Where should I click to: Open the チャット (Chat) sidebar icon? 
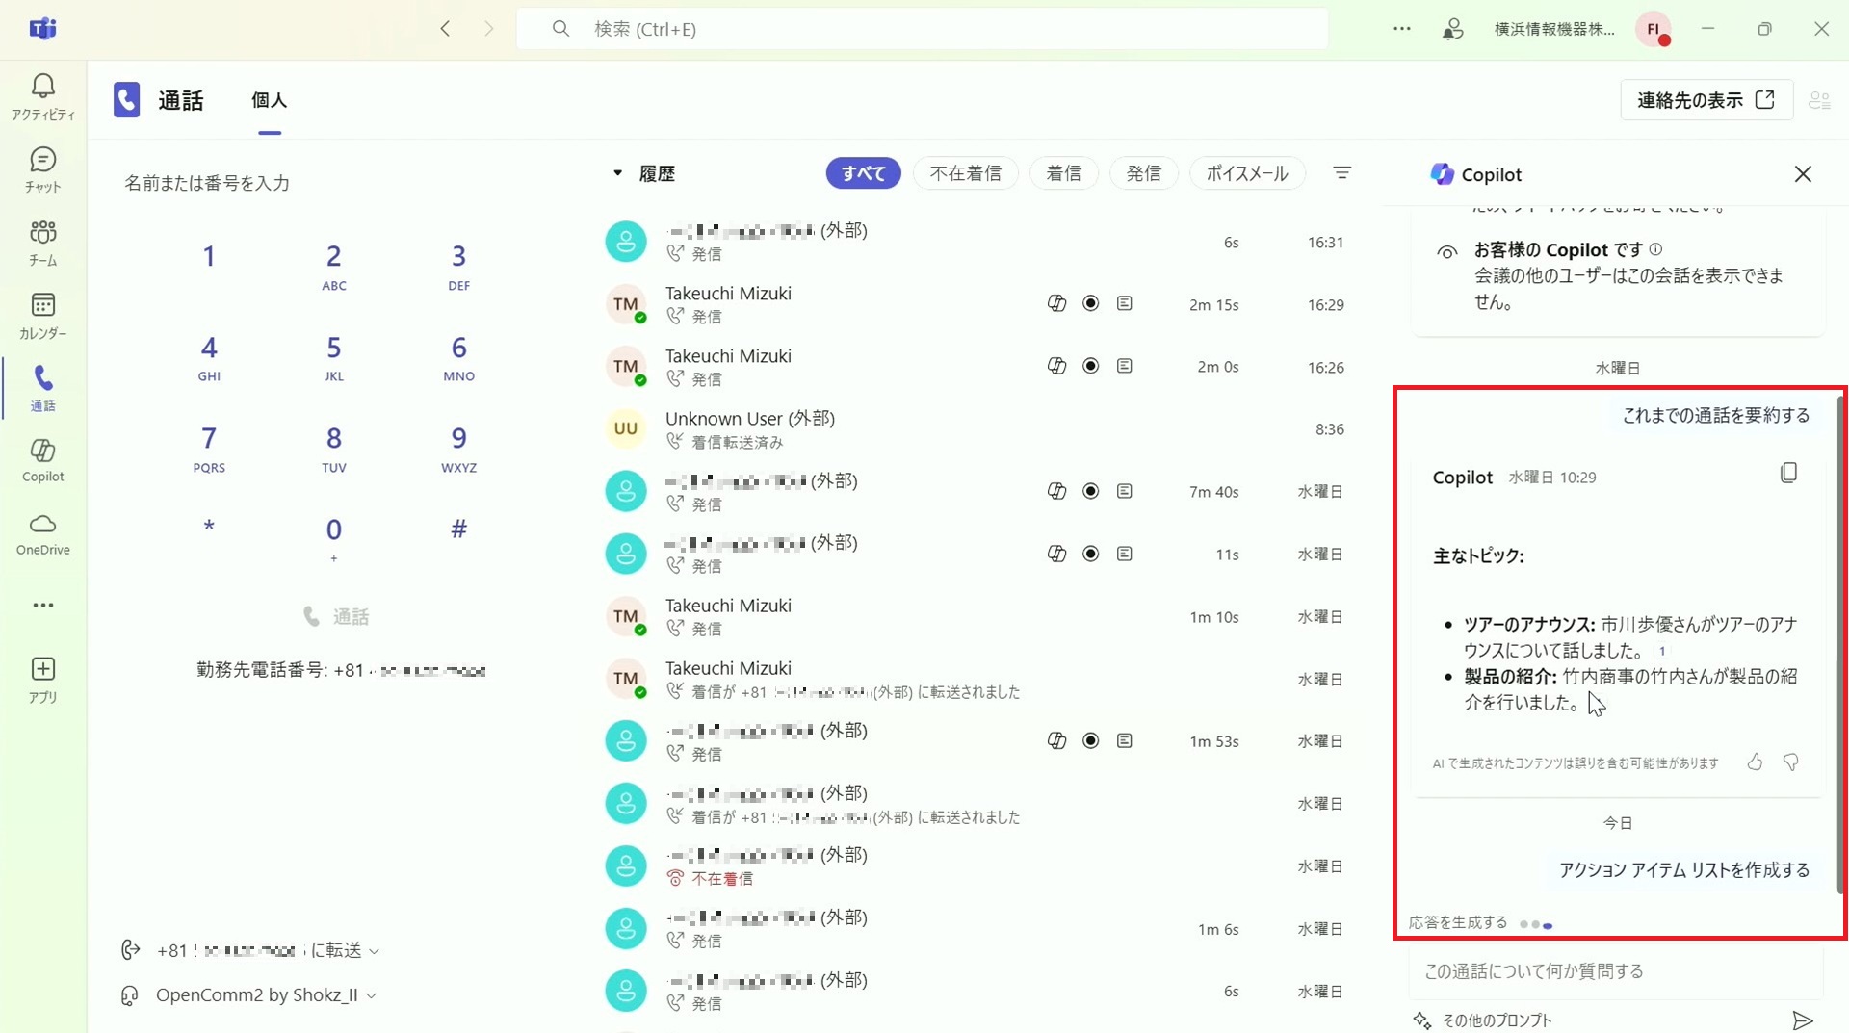tap(42, 170)
